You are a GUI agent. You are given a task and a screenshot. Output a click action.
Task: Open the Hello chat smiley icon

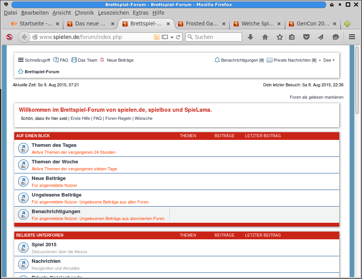point(335,37)
